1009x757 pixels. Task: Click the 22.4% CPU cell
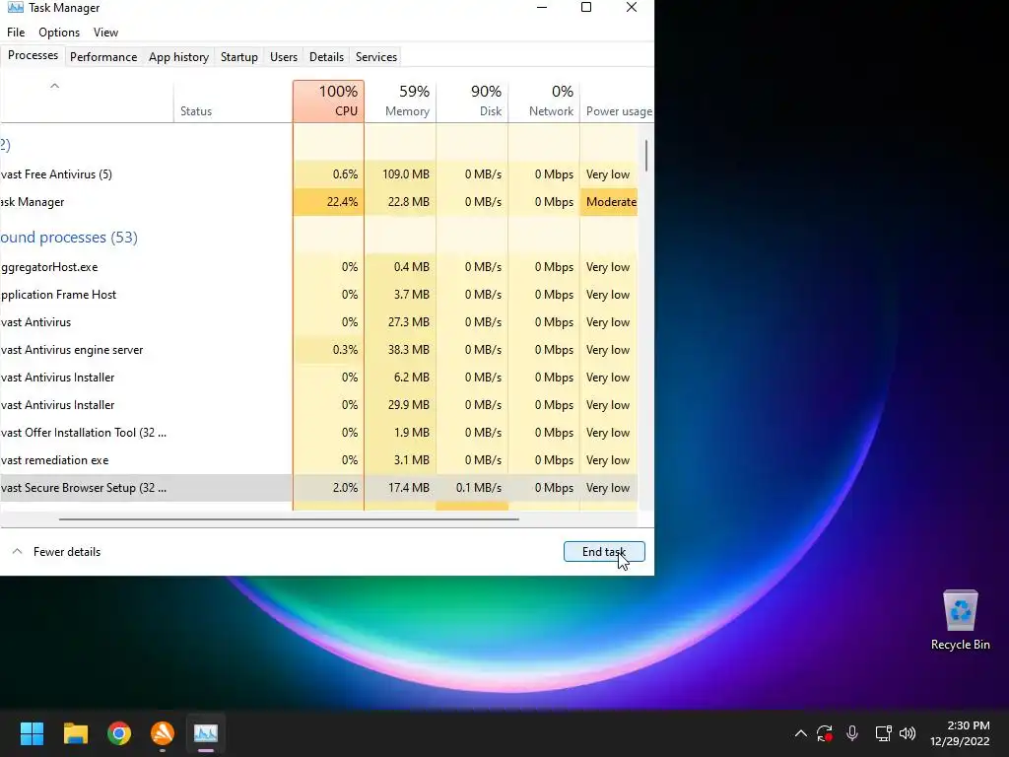point(329,202)
